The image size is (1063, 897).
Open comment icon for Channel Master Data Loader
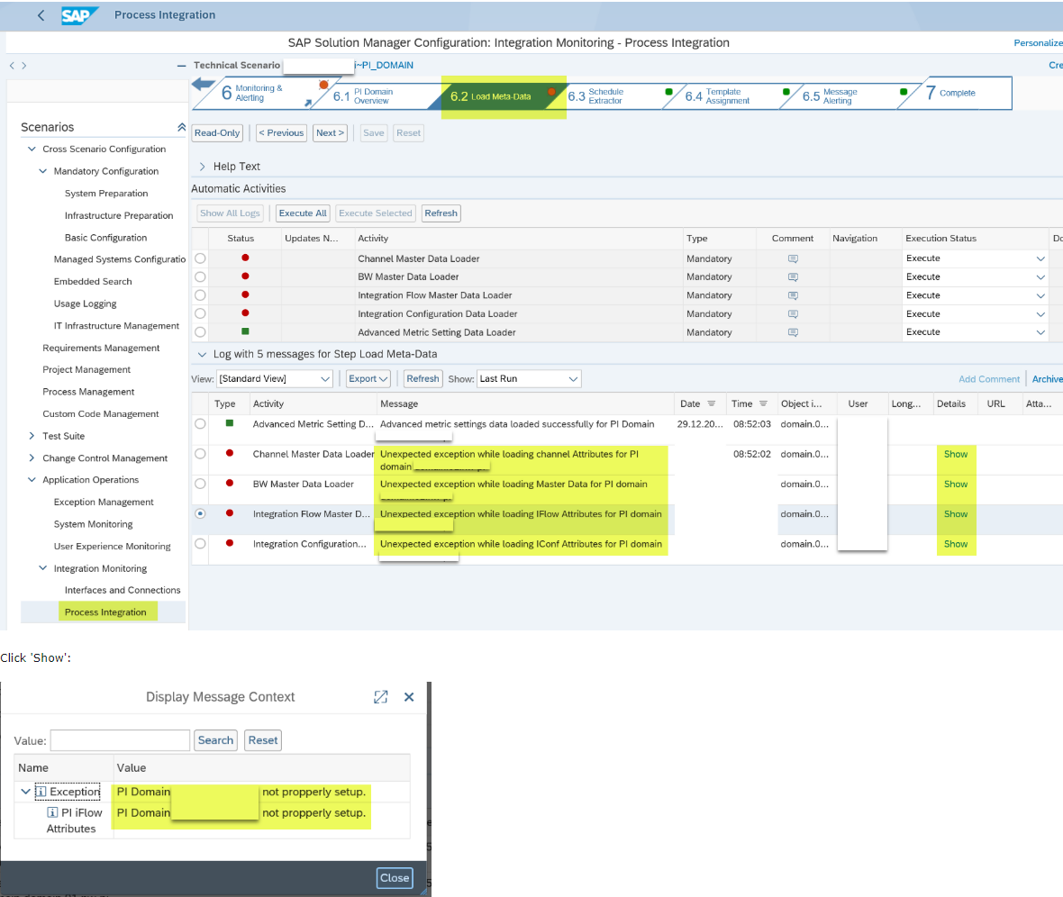[x=793, y=258]
